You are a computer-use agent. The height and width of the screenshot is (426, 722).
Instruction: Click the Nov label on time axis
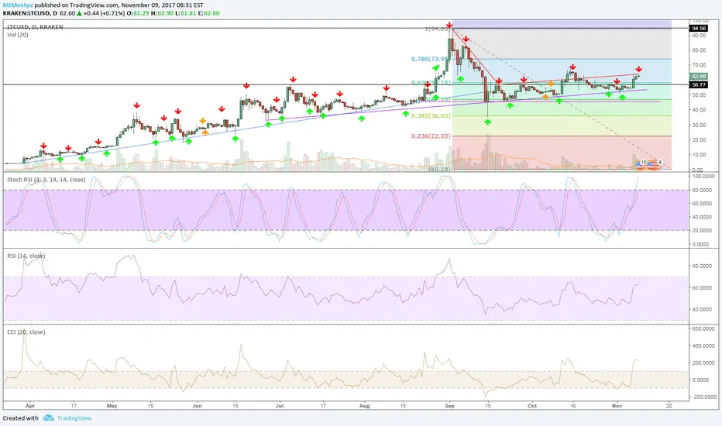click(x=617, y=406)
